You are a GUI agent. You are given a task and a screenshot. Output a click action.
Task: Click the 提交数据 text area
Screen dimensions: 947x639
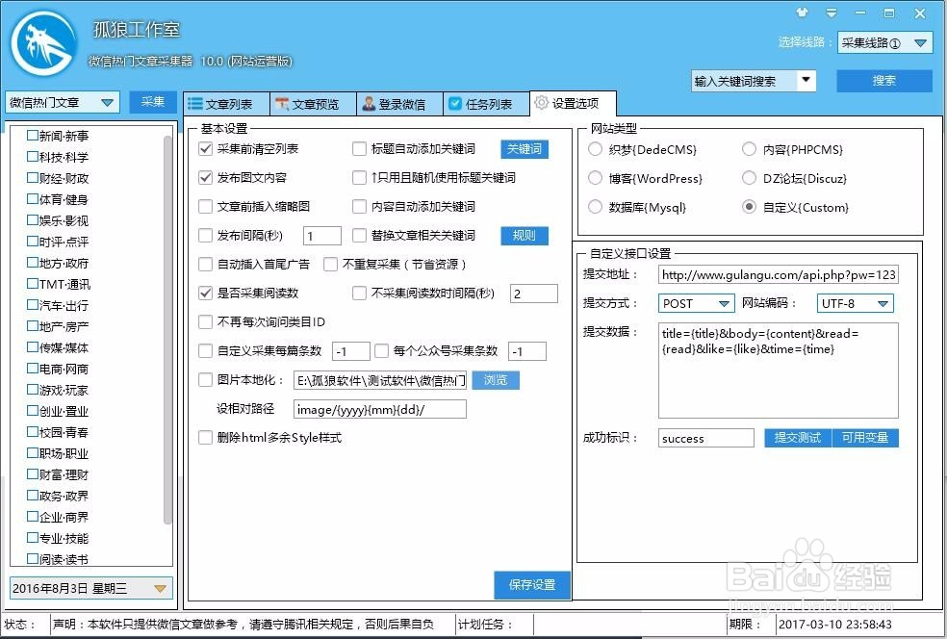[x=779, y=371]
